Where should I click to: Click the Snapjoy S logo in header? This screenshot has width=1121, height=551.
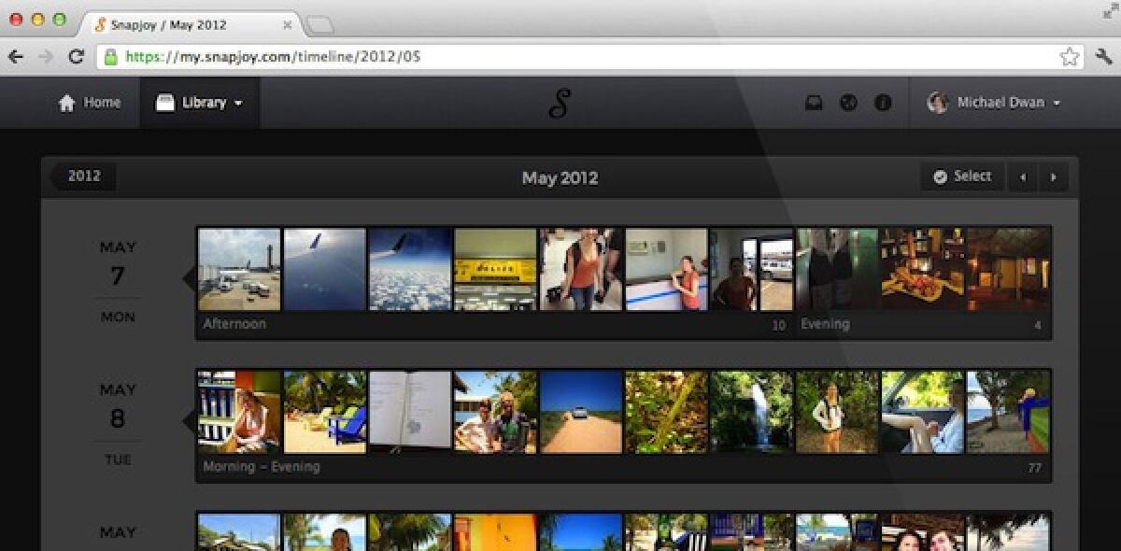pyautogui.click(x=559, y=104)
